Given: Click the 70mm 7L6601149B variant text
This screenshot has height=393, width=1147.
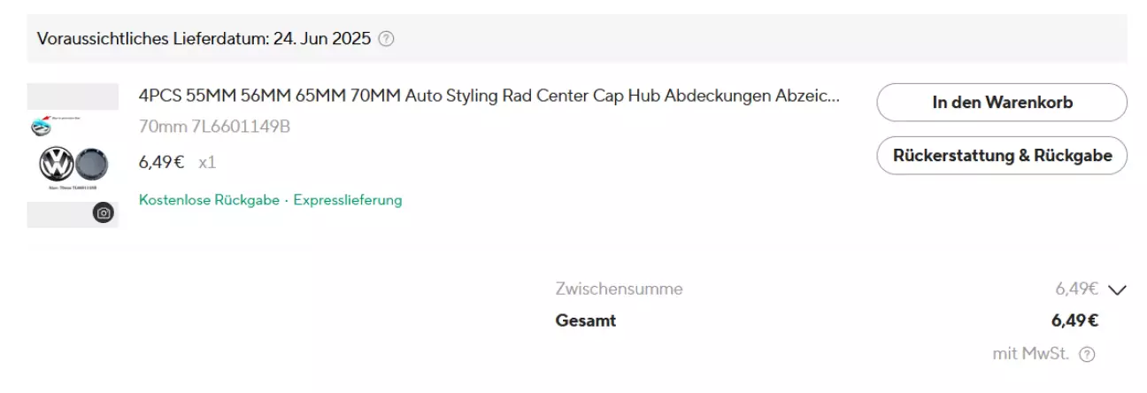Looking at the screenshot, I should 214,127.
